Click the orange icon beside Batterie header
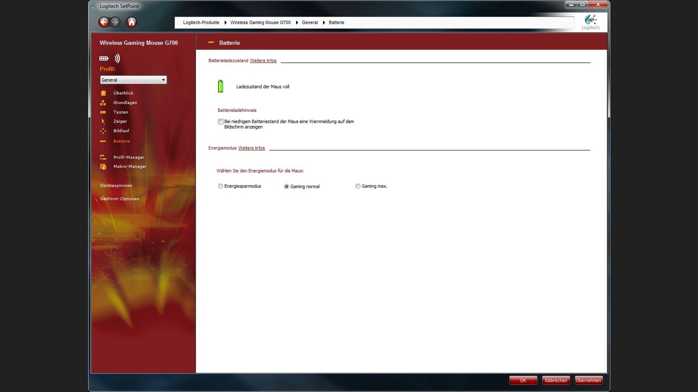 211,43
